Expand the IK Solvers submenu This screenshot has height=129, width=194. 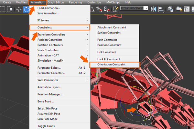coord(60,20)
